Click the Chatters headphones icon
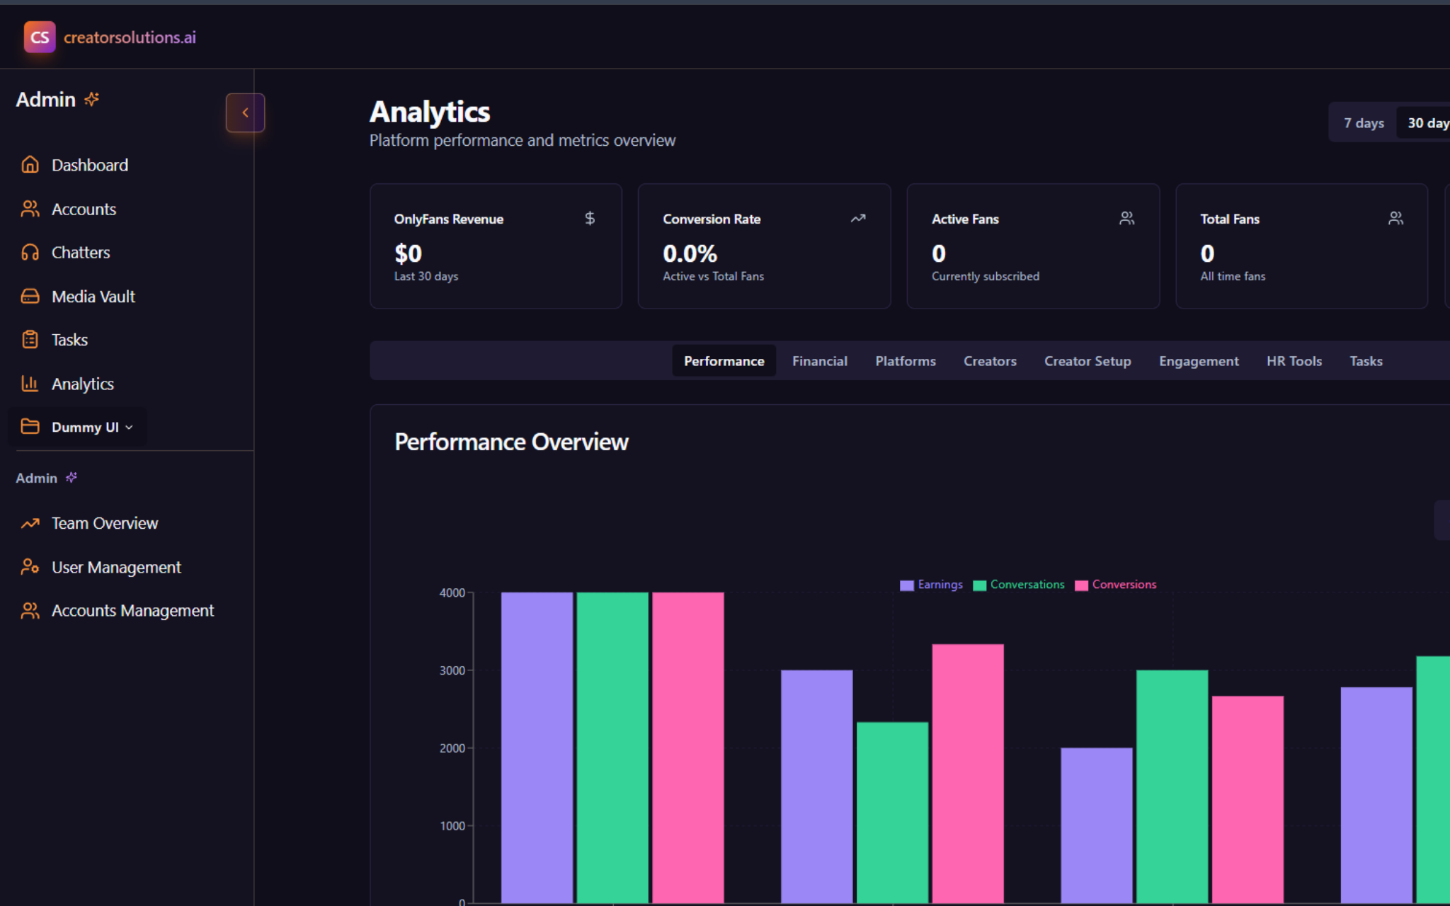 click(30, 252)
